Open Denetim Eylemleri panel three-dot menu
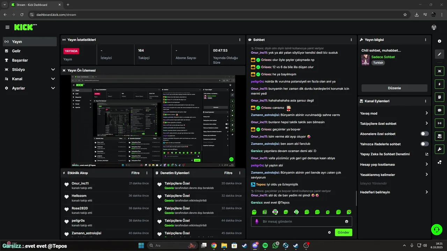 (x=240, y=173)
